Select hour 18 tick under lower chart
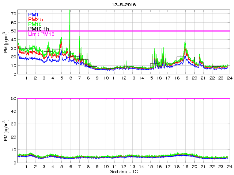 click(x=176, y=167)
